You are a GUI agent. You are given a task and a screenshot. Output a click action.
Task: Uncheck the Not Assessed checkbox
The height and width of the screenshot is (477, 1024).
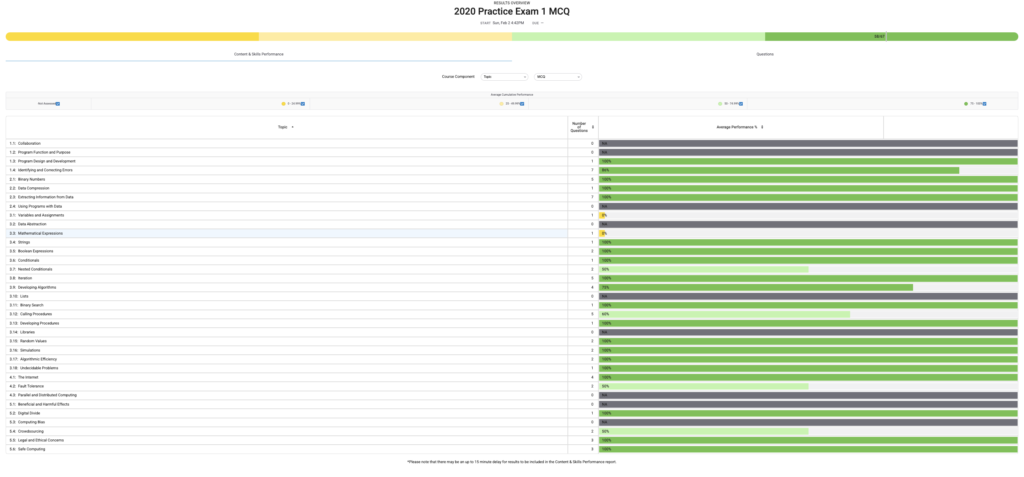pos(58,104)
